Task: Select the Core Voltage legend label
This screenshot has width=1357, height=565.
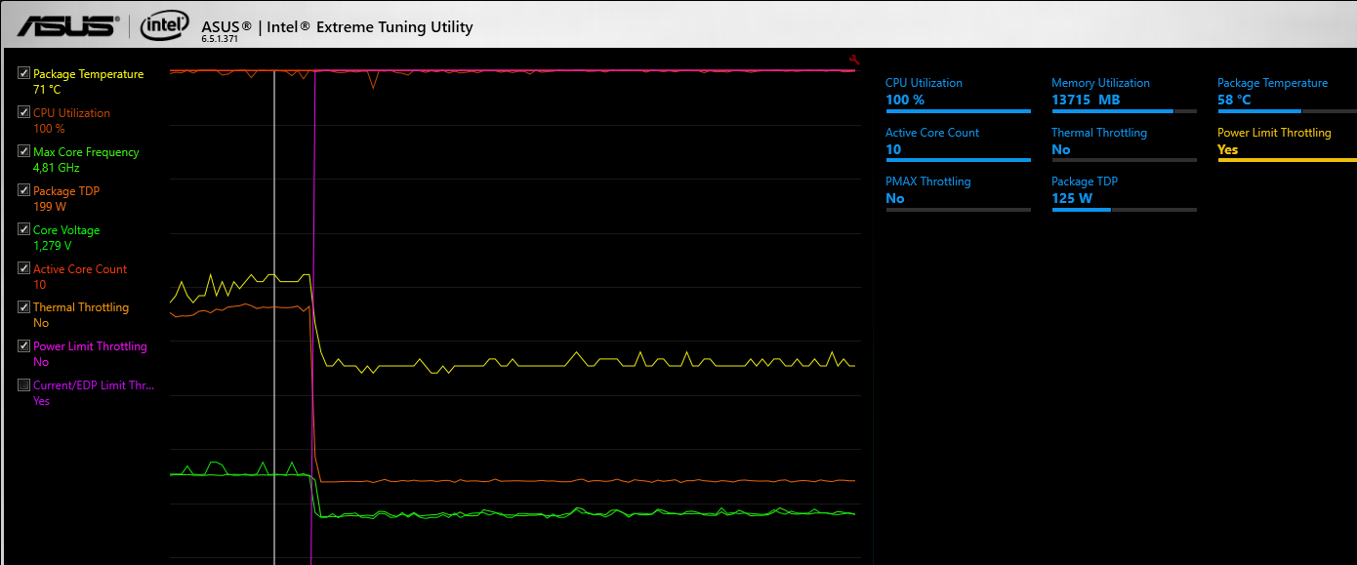Action: (x=66, y=230)
